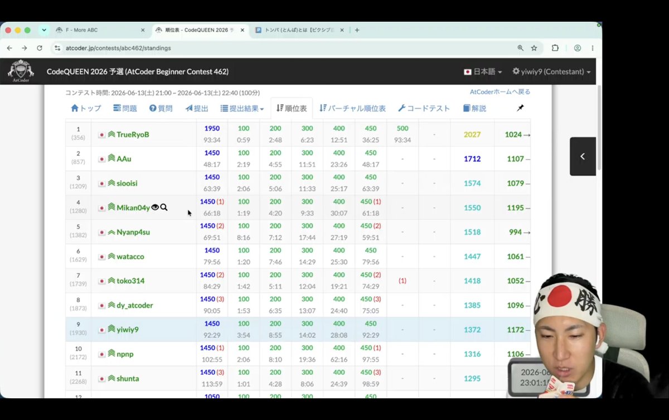Screen dimensions: 669x420
Task: Open the 問題 tab
Action: point(125,108)
